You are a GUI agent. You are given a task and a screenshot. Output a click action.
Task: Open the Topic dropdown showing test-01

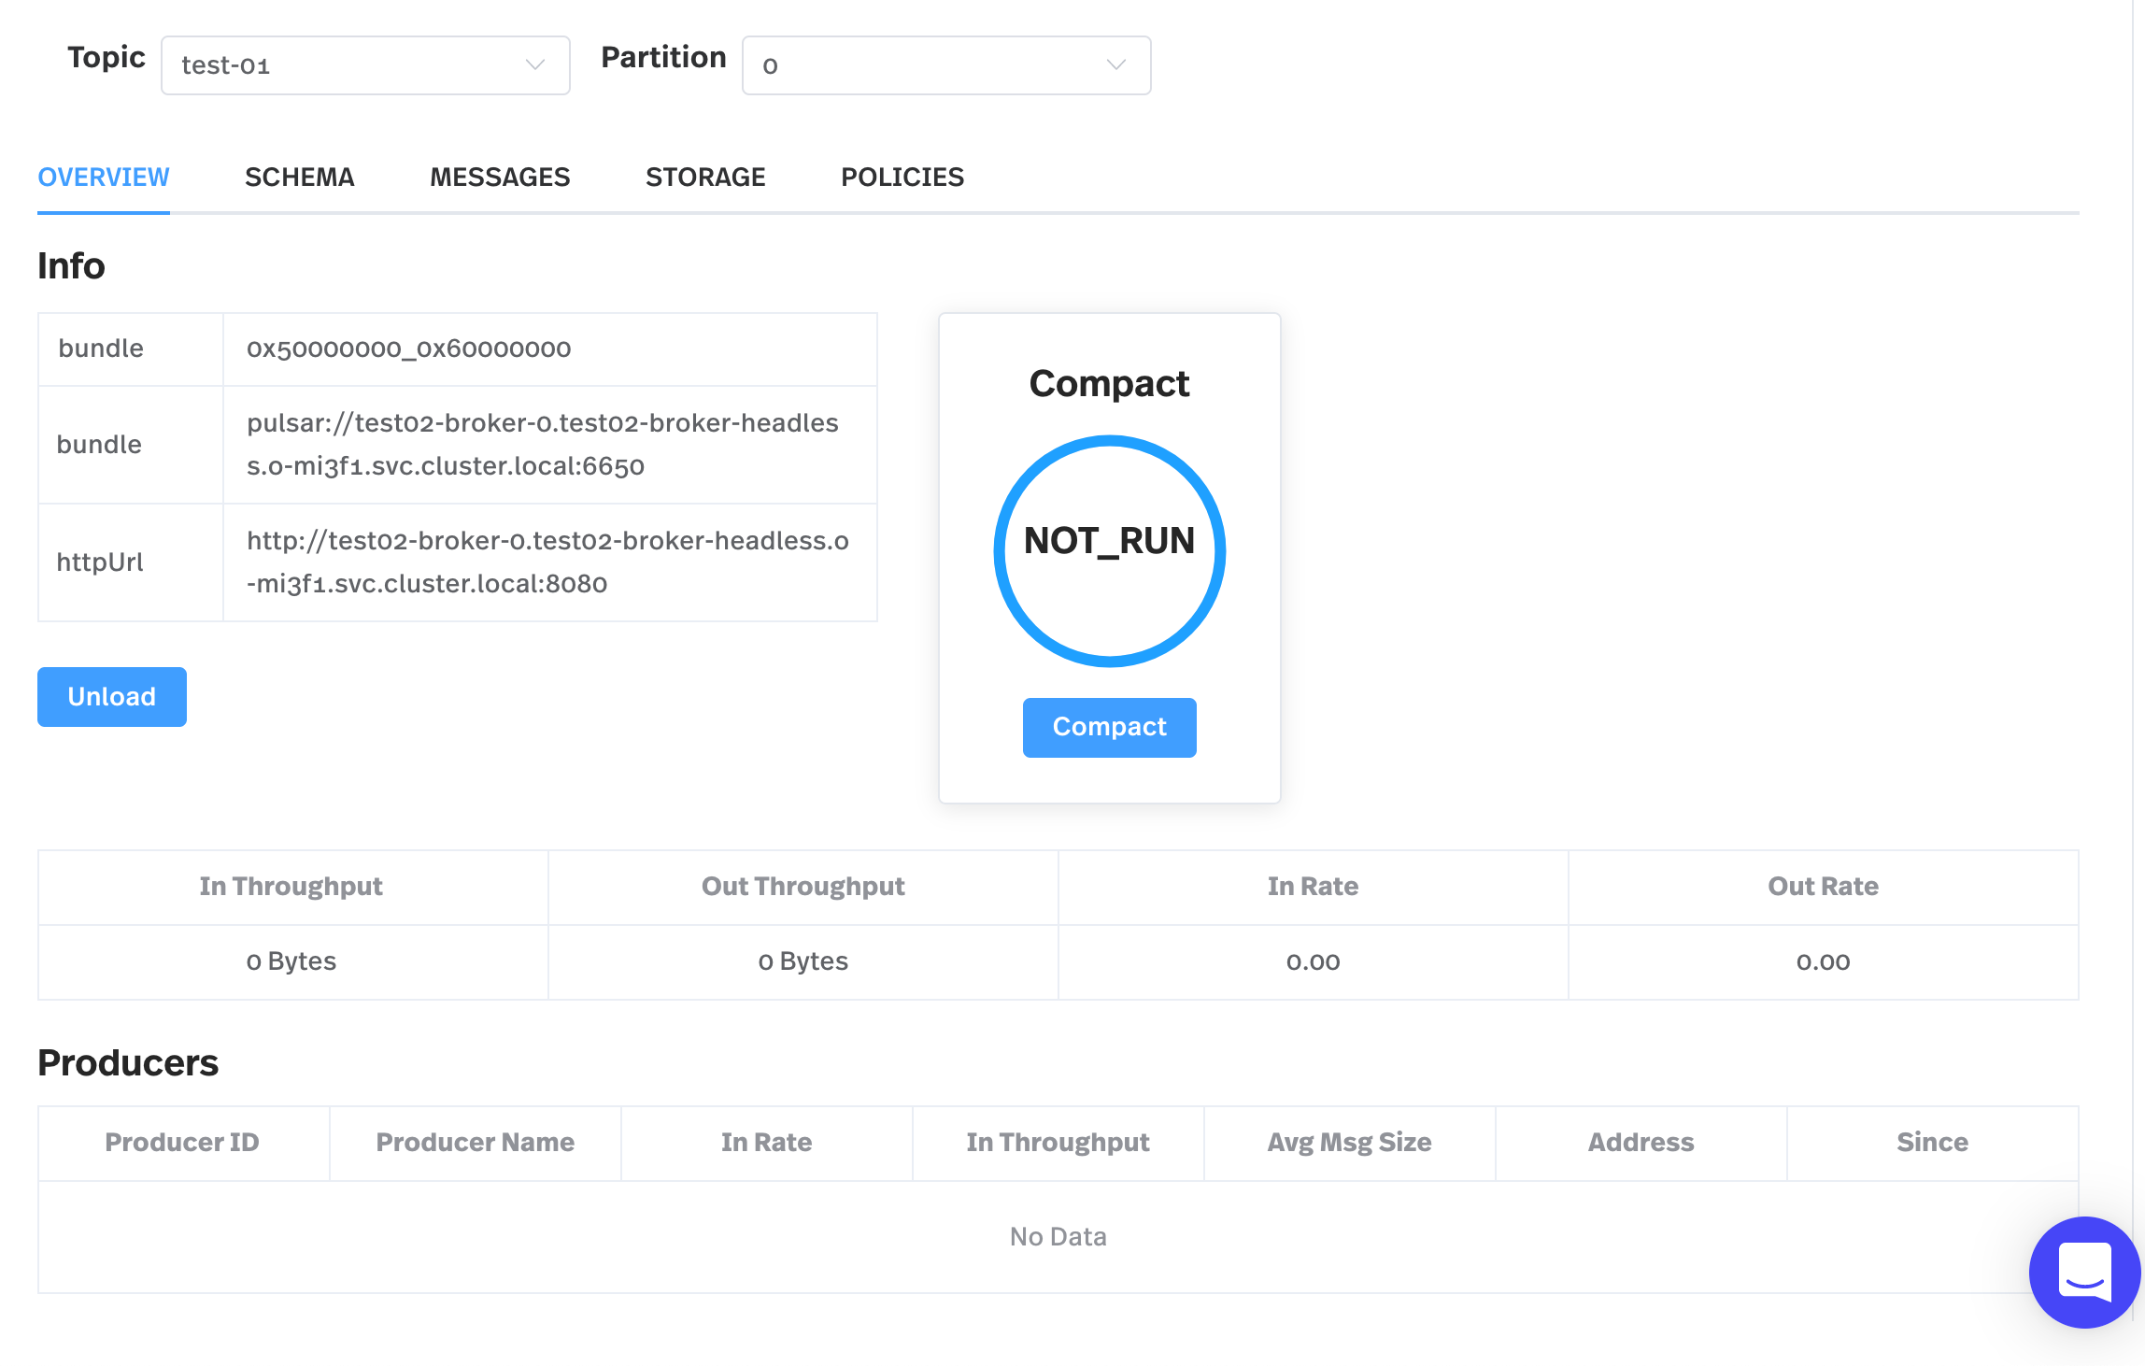[x=364, y=64]
